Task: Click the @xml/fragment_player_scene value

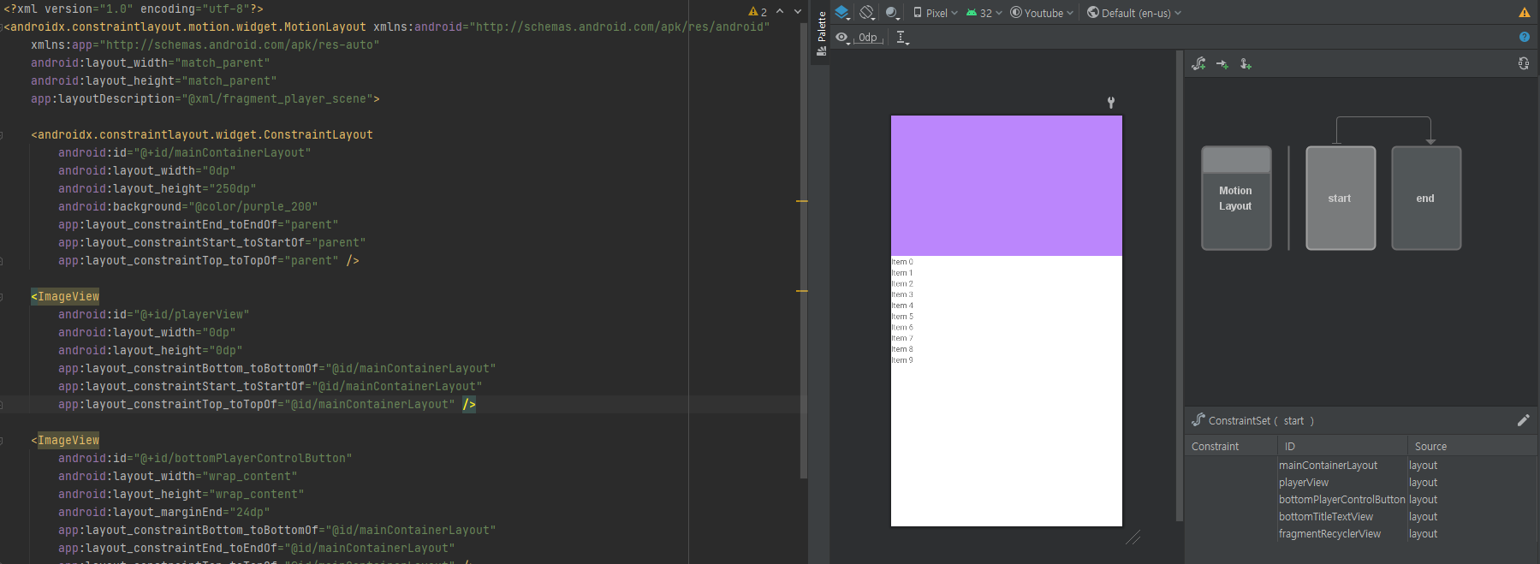Action: coord(276,99)
